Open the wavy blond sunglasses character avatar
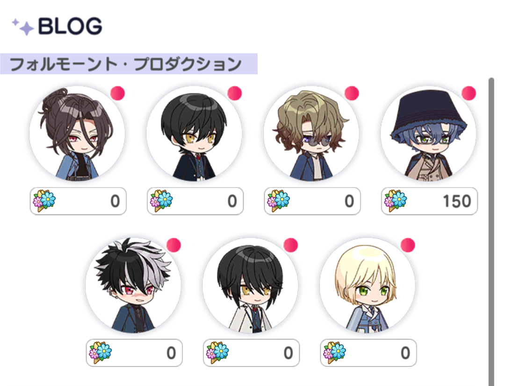The width and height of the screenshot is (505, 386). click(311, 133)
